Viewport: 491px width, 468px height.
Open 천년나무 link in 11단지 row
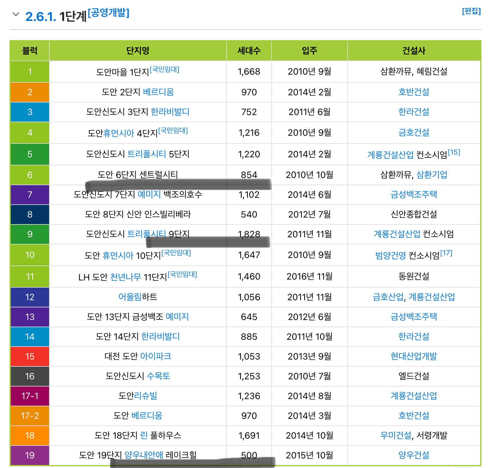(125, 277)
